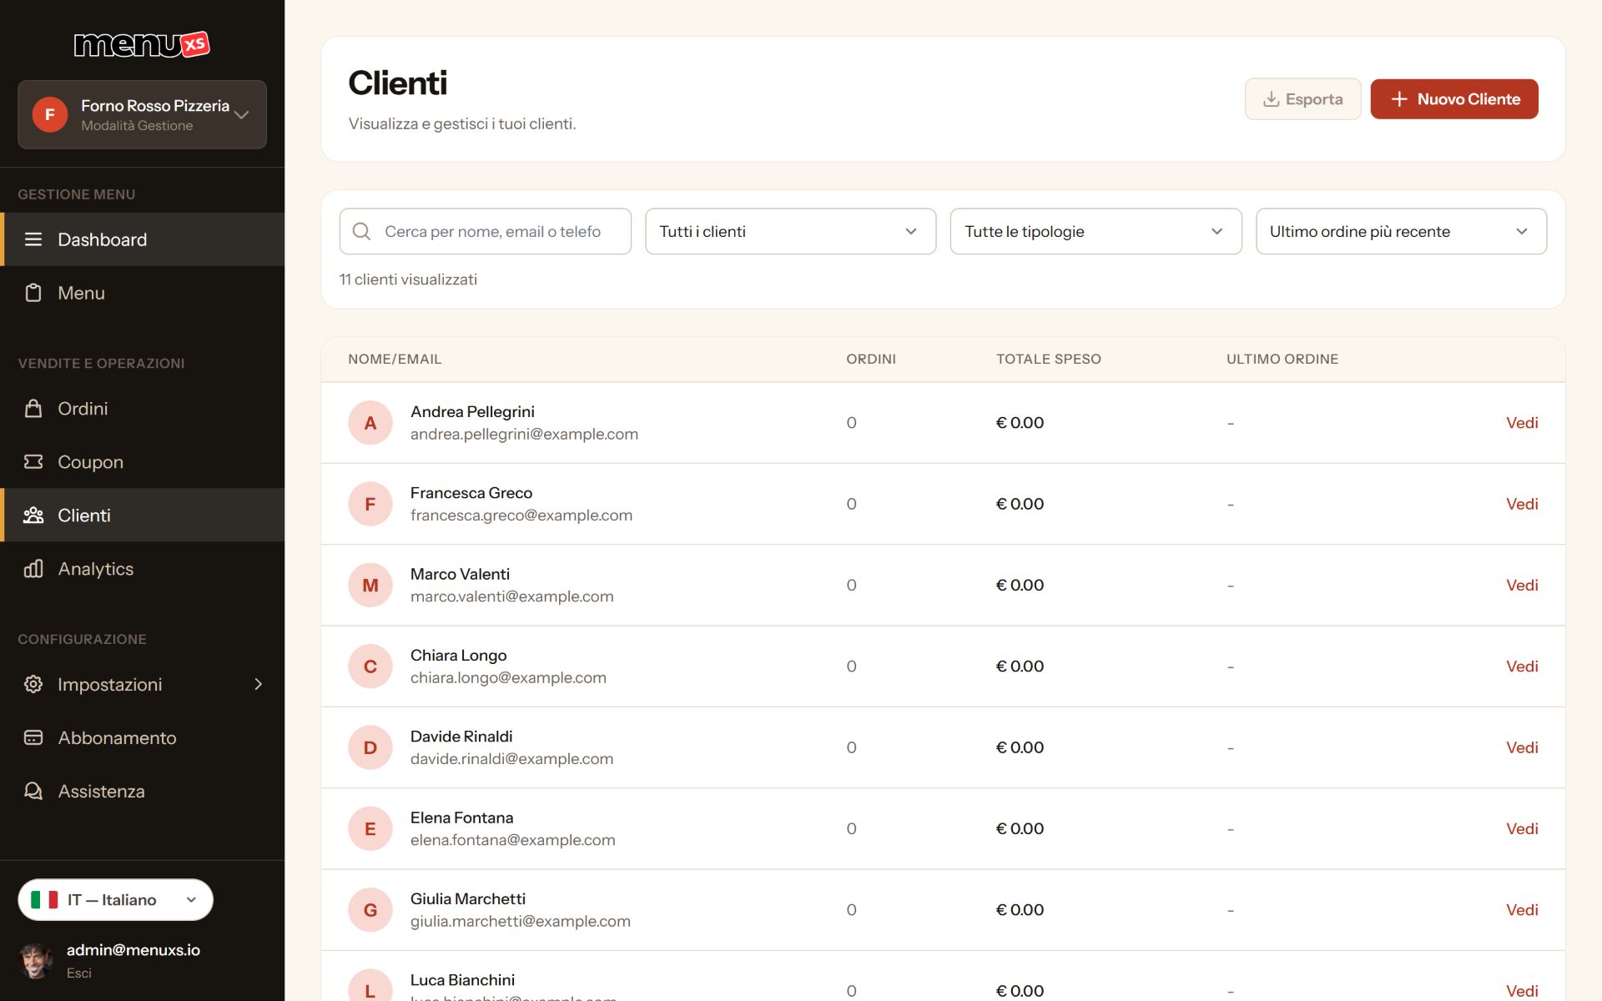Open the Tutte le tipologie dropdown
This screenshot has width=1602, height=1001.
pos(1096,231)
